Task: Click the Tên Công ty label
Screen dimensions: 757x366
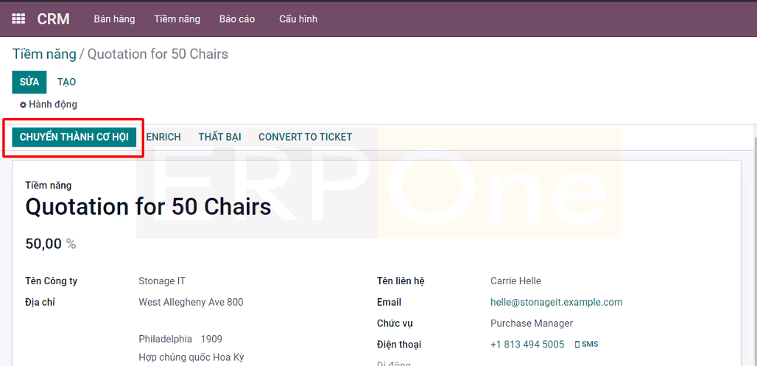Action: tap(51, 281)
